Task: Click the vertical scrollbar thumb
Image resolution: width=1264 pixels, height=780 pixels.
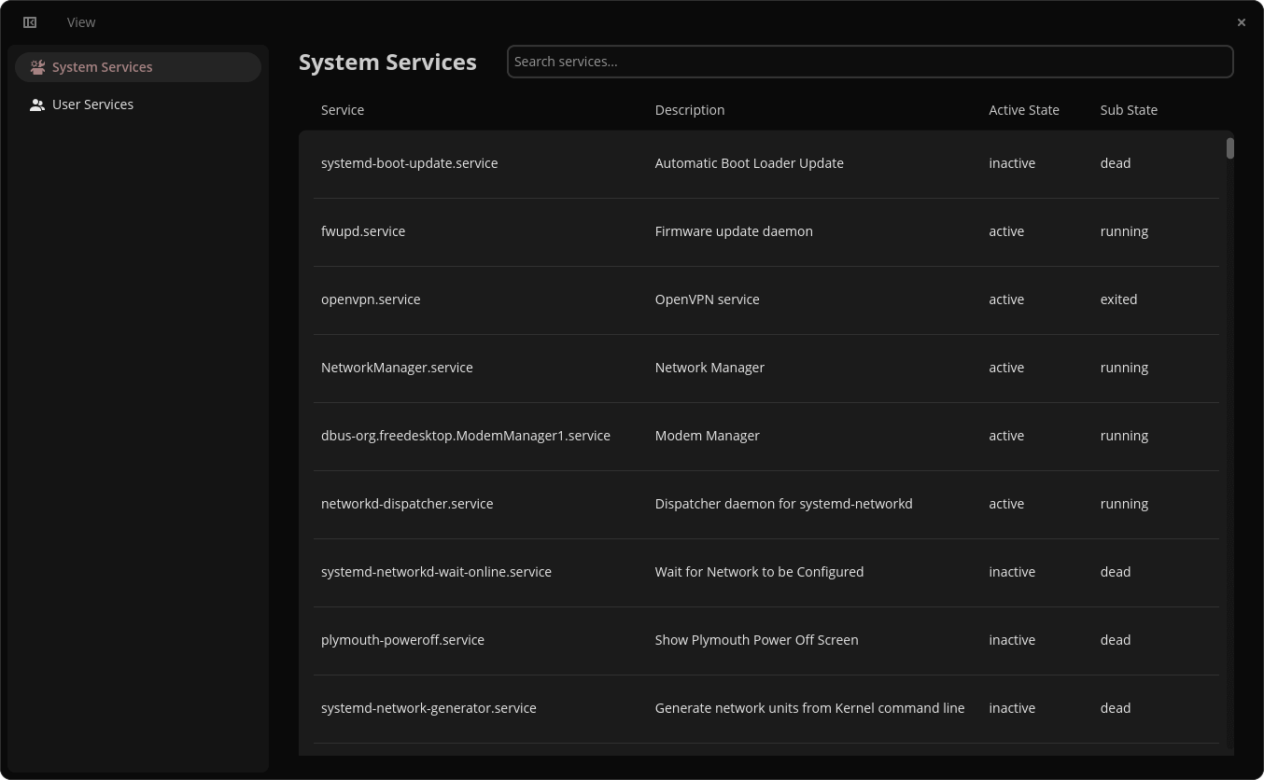Action: (1230, 147)
